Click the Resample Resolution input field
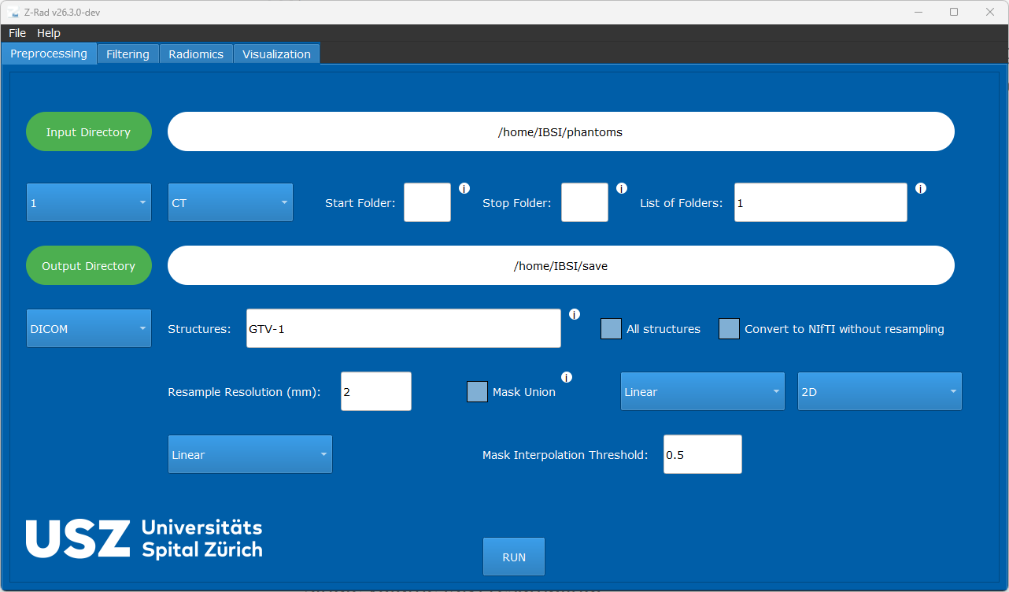1009x592 pixels. 376,391
